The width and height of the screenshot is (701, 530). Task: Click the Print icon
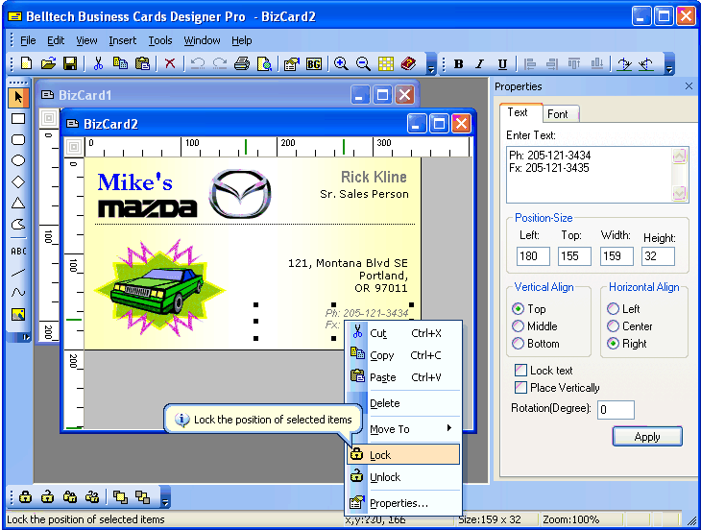point(242,63)
